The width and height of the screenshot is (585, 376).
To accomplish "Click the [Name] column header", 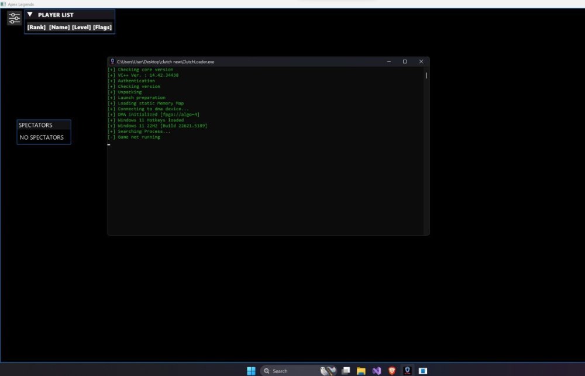I will tap(59, 27).
